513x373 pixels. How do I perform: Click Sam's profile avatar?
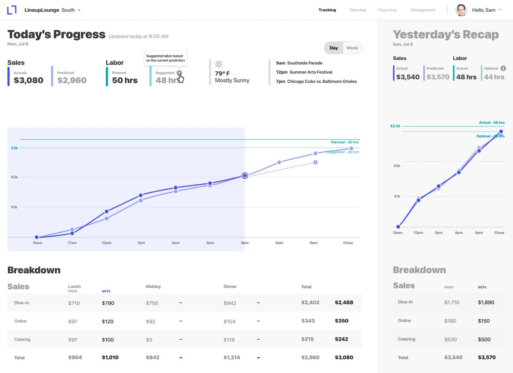coord(461,10)
